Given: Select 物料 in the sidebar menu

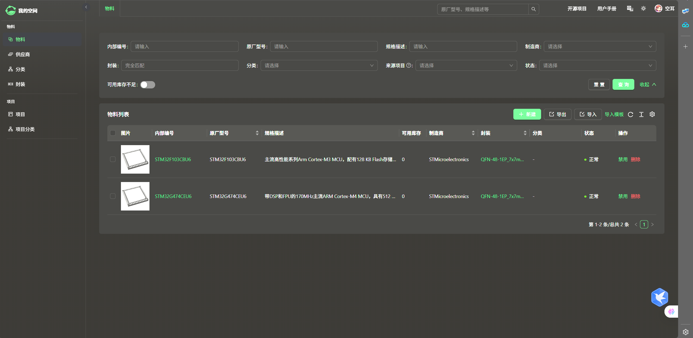Looking at the screenshot, I should pos(42,39).
